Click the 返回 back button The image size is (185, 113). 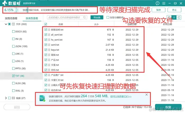coord(17,107)
